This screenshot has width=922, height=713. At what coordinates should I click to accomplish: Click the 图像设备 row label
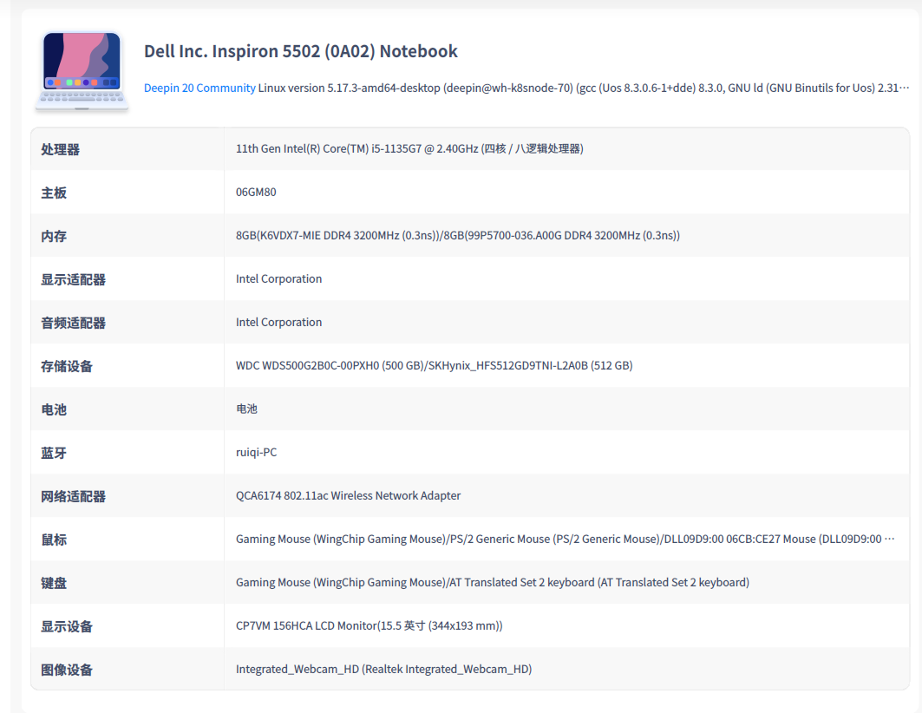(x=67, y=670)
